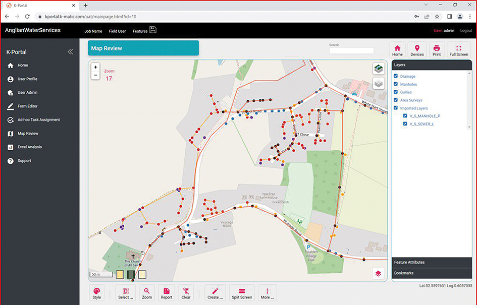The width and height of the screenshot is (477, 305).
Task: Toggle the Gullies layer checkbox
Action: pos(396,92)
